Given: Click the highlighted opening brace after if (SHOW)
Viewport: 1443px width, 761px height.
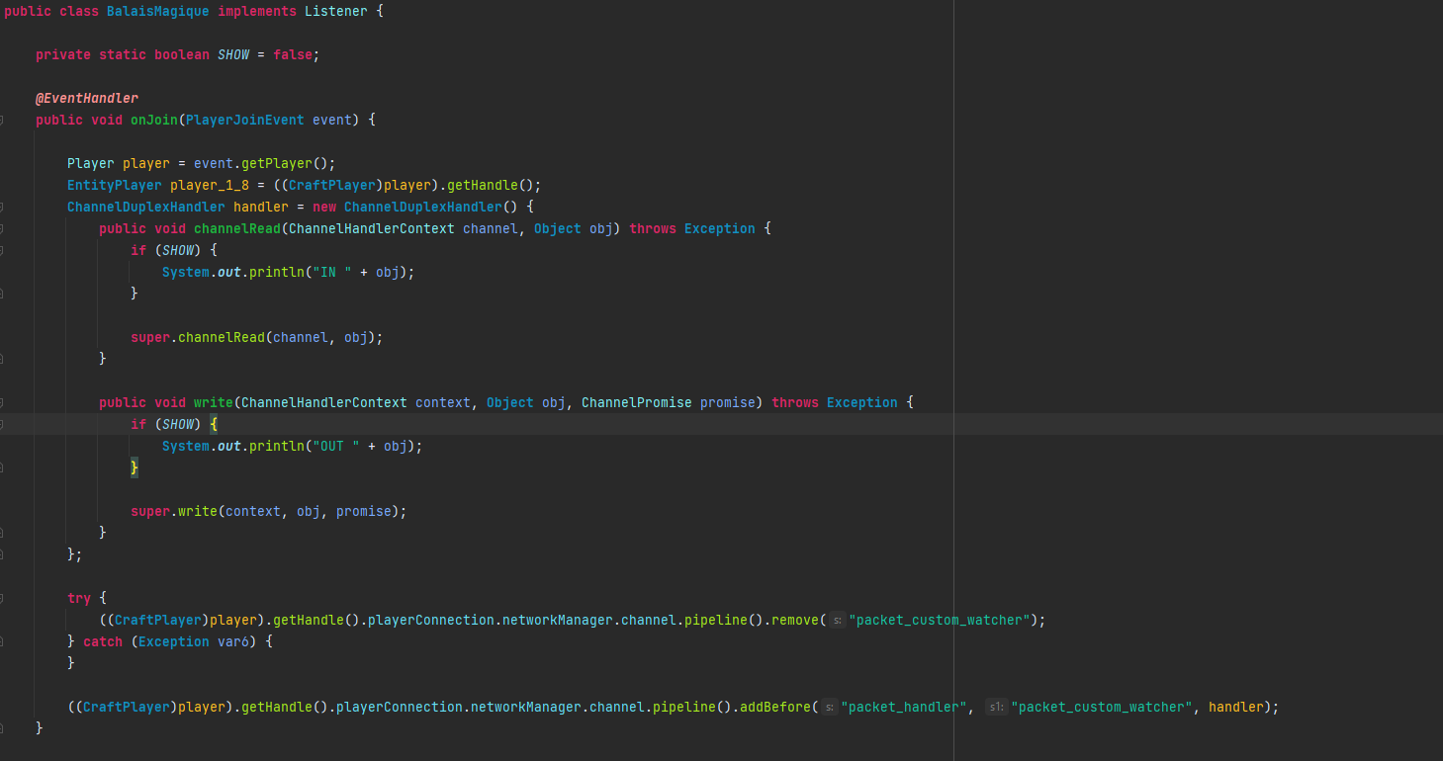Looking at the screenshot, I should pos(214,424).
